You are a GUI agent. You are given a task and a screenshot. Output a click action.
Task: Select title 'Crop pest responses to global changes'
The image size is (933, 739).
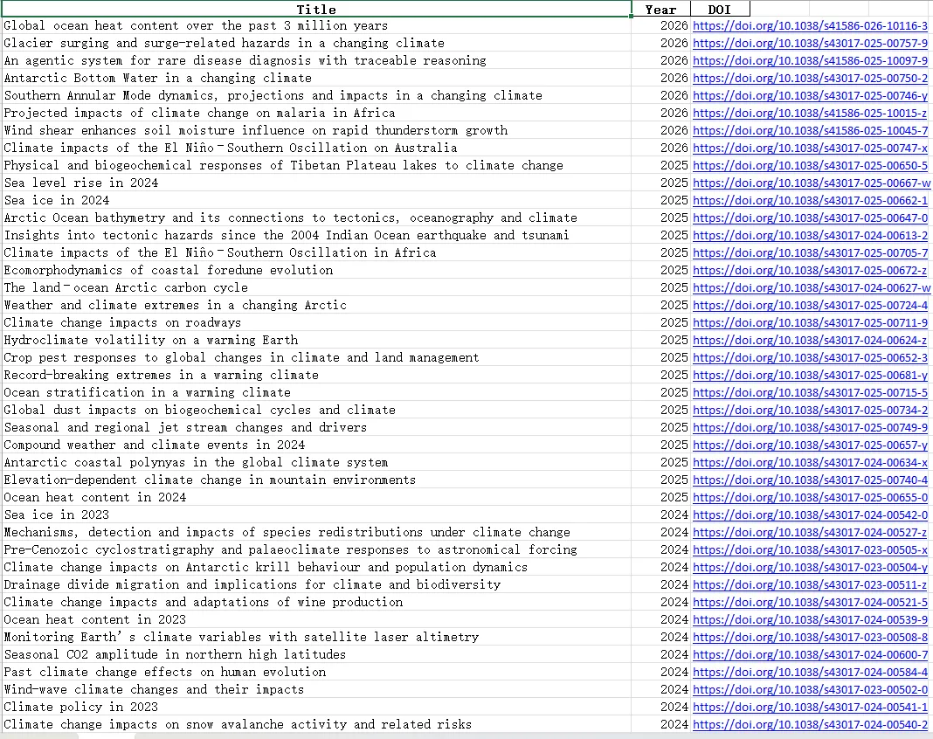coord(241,357)
